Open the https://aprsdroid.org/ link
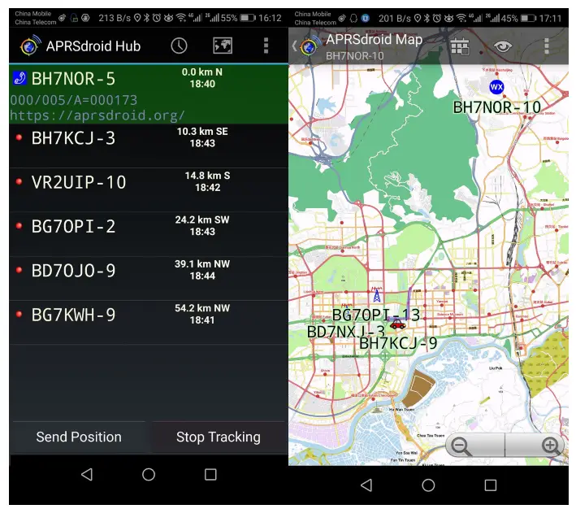This screenshot has height=509, width=576. 97,115
